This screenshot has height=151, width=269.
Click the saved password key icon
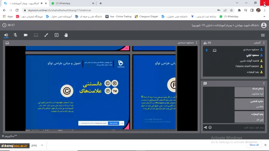tap(219, 10)
